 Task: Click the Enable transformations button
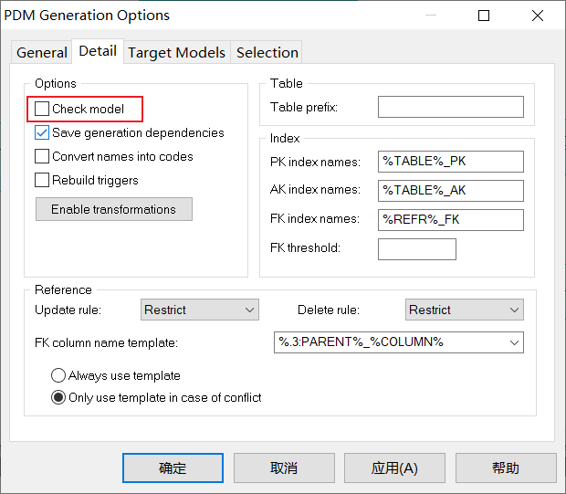(x=113, y=209)
